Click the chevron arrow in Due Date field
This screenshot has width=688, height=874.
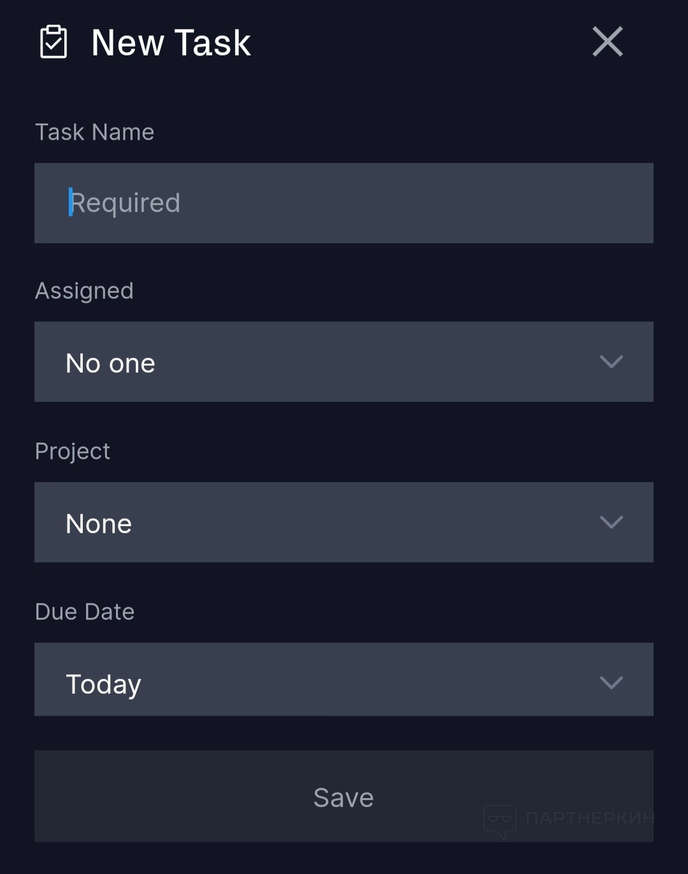612,684
